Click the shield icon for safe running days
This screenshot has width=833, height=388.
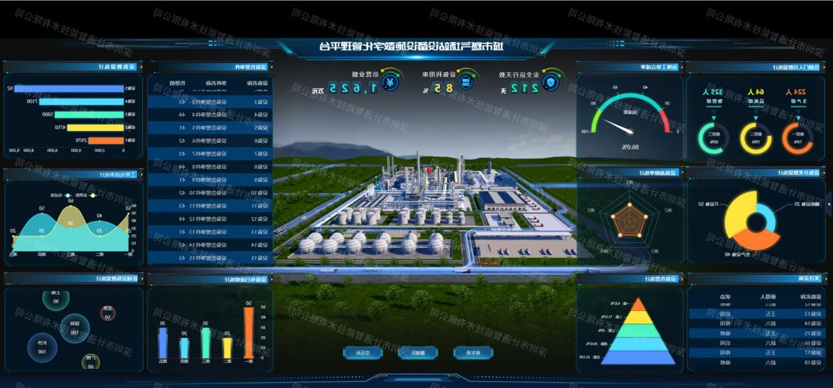(x=556, y=82)
